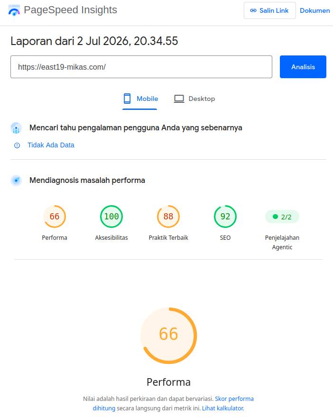The height and width of the screenshot is (417, 333).
Task: Click the large Performa title text
Action: [168, 382]
